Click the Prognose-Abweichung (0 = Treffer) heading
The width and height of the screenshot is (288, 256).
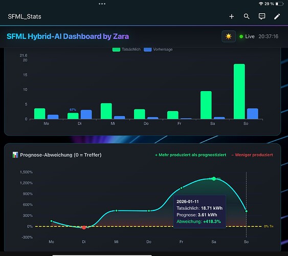click(x=61, y=155)
